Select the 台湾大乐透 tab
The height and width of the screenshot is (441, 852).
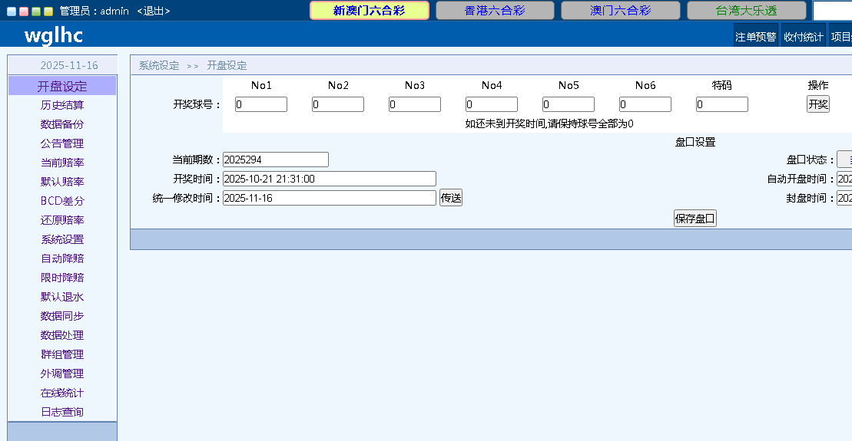[x=746, y=11]
